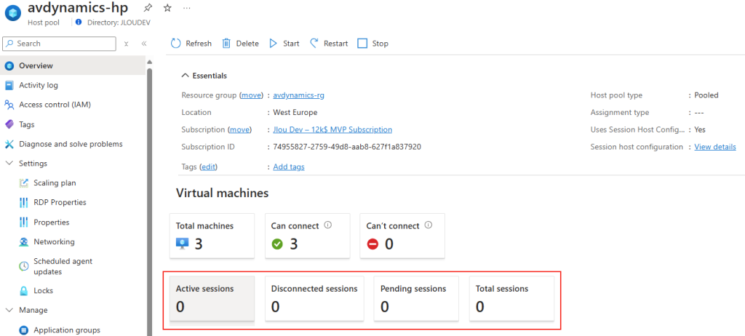
Task: Click the RDP Properties icon
Action: coord(24,202)
